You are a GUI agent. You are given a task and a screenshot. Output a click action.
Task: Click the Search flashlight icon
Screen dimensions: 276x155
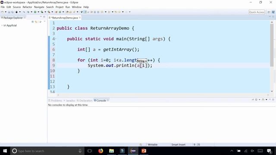click(x=74, y=12)
